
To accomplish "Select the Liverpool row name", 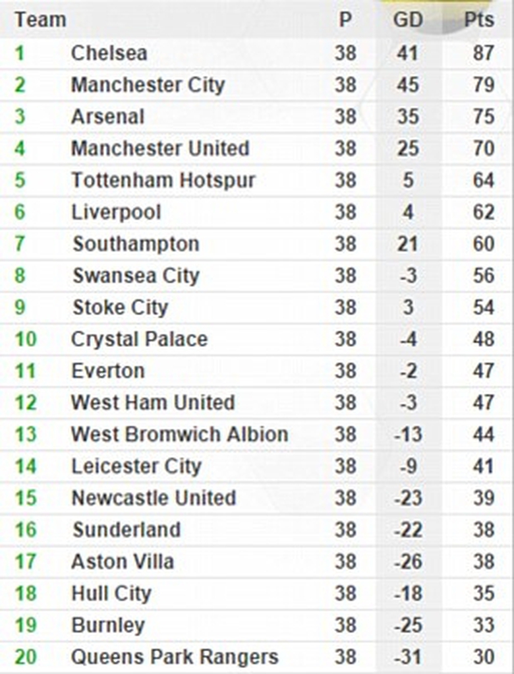I will click(x=116, y=212).
